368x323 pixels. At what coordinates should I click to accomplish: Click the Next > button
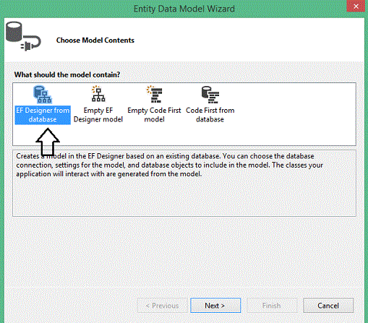tap(215, 306)
